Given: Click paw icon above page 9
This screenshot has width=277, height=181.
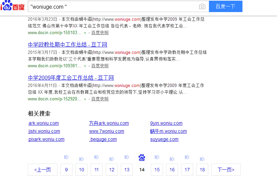Looking at the screenshot, I should point(66,157).
